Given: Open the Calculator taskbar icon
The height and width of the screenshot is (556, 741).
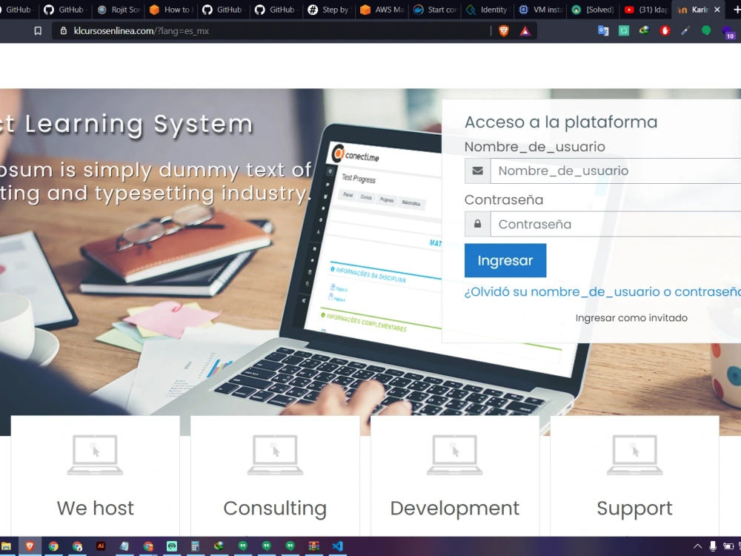Looking at the screenshot, I should click(195, 546).
